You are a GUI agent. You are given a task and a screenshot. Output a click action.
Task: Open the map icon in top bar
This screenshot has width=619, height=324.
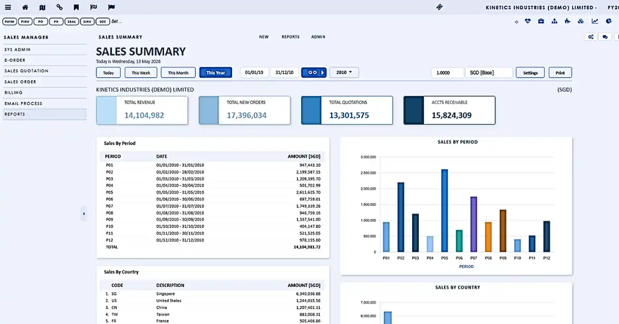42,8
